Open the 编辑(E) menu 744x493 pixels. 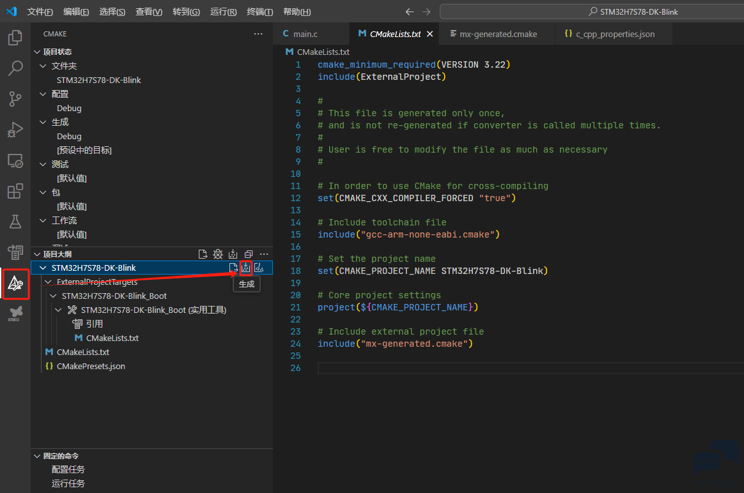click(x=76, y=12)
